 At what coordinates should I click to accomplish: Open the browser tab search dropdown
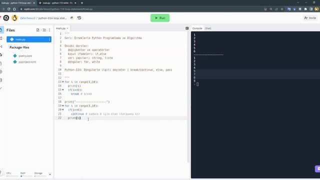pos(298,2)
